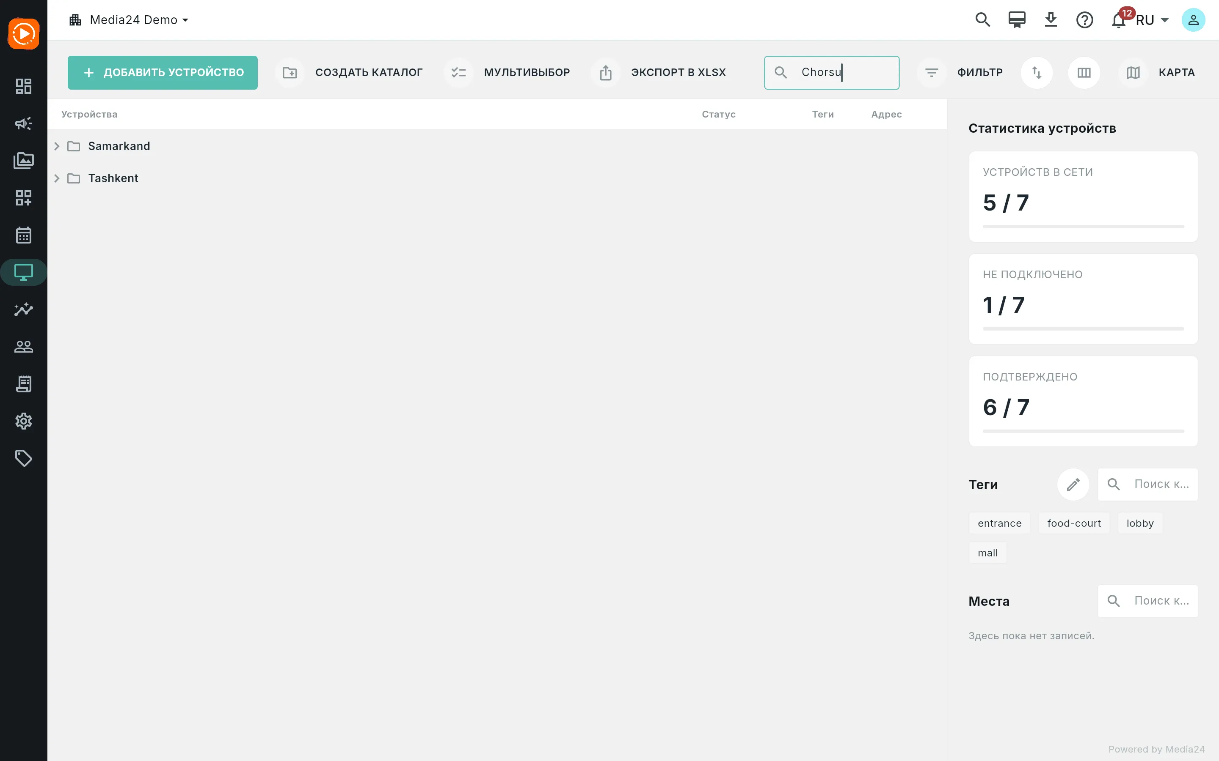Select the entrance tag chip
Viewport: 1219px width, 761px height.
click(999, 523)
